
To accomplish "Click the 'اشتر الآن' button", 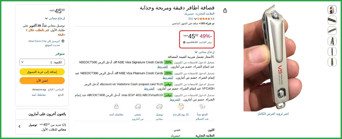I will [x=42, y=81].
